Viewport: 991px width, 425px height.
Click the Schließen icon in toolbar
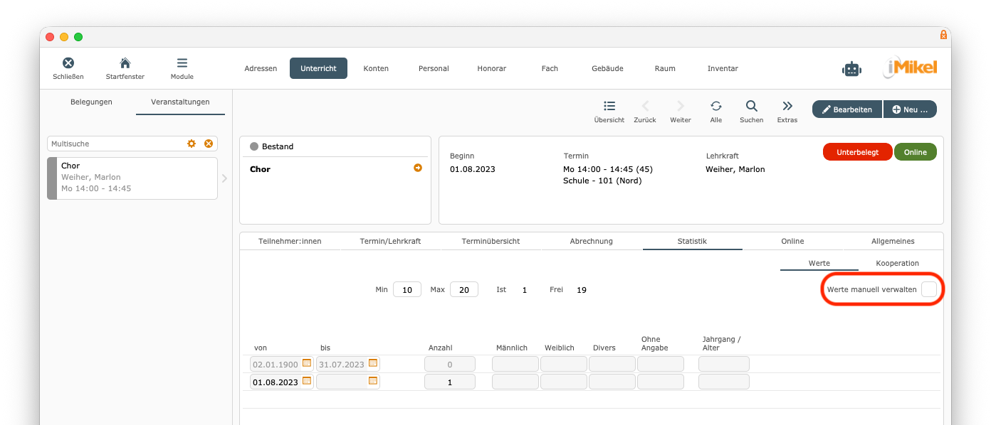(68, 63)
